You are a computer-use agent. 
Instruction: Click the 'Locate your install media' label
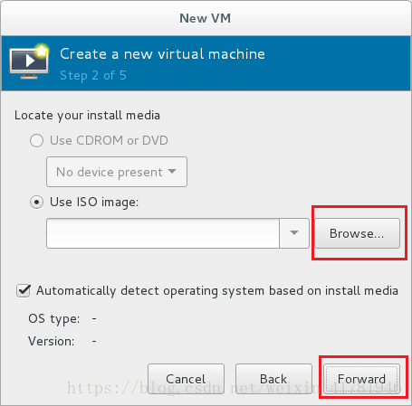tap(87, 116)
